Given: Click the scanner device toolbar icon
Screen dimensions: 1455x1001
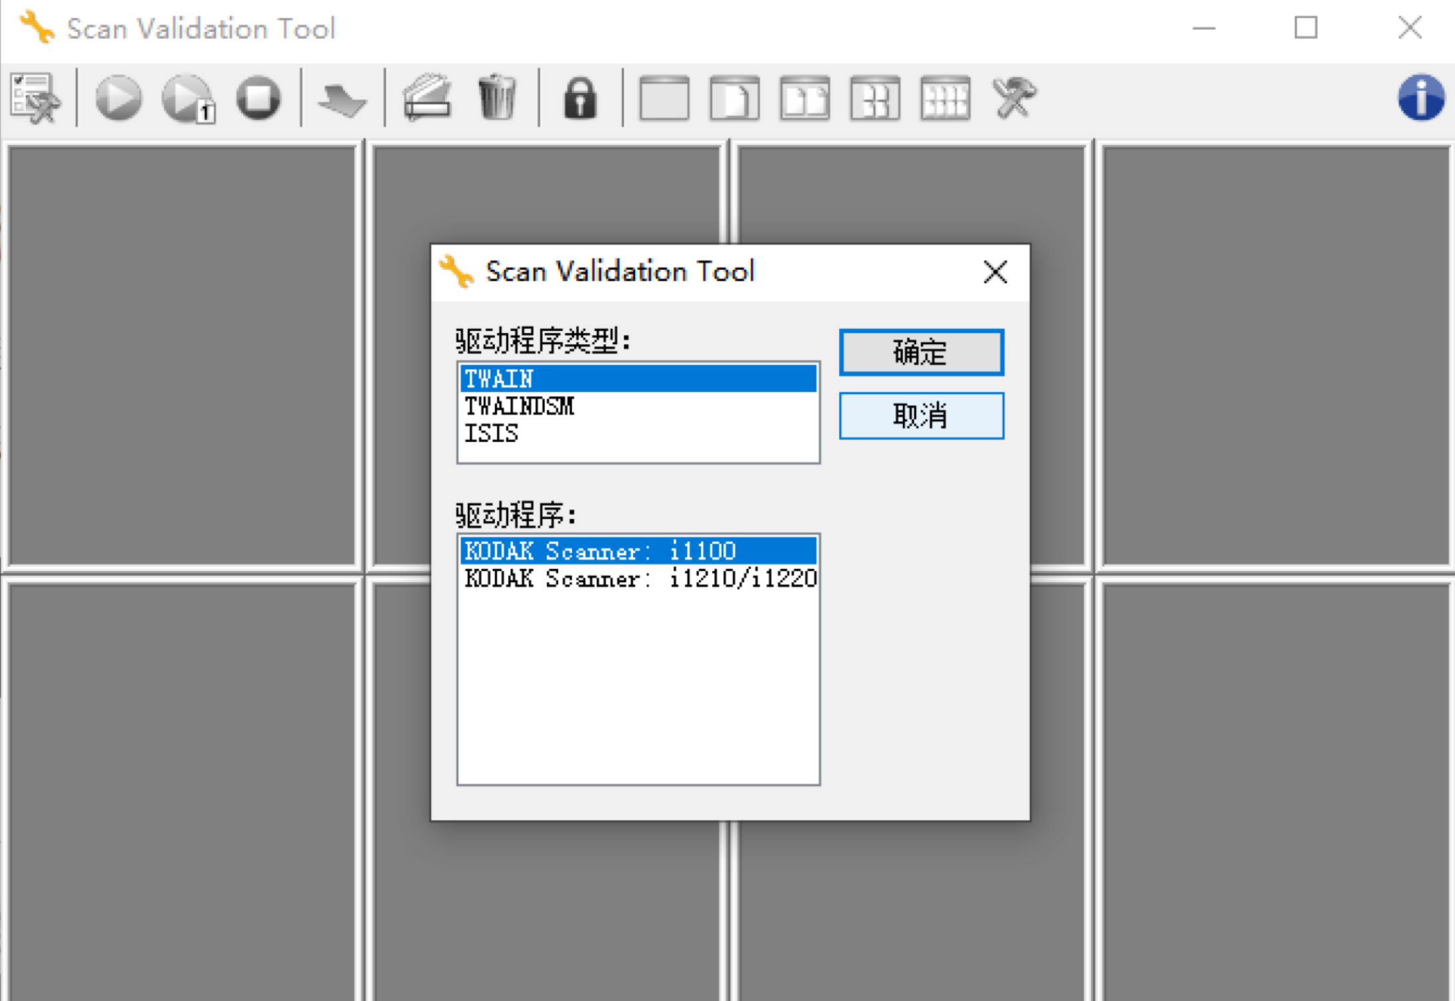Looking at the screenshot, I should tap(427, 98).
